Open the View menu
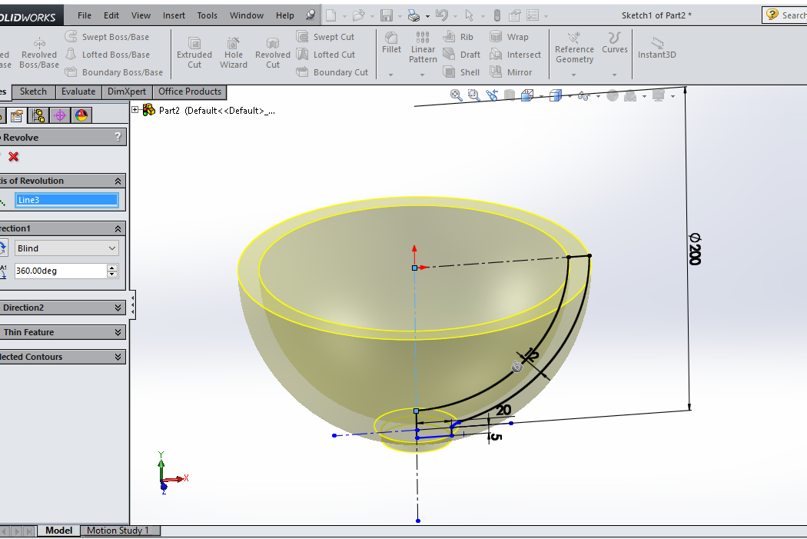Image resolution: width=807 pixels, height=539 pixels. pos(141,15)
